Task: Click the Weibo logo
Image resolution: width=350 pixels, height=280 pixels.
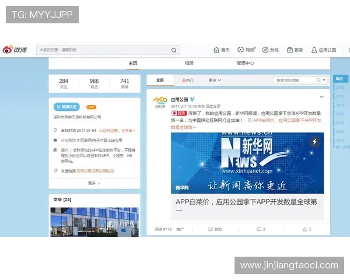Action: 15,50
